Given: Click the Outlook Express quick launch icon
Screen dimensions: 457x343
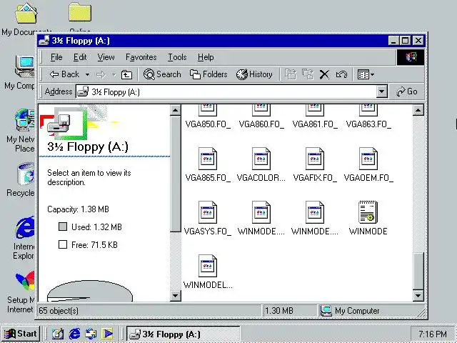Looking at the screenshot, I should (x=91, y=334).
